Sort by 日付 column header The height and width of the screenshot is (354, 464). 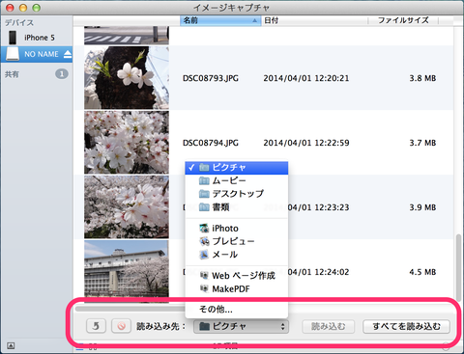tap(314, 20)
